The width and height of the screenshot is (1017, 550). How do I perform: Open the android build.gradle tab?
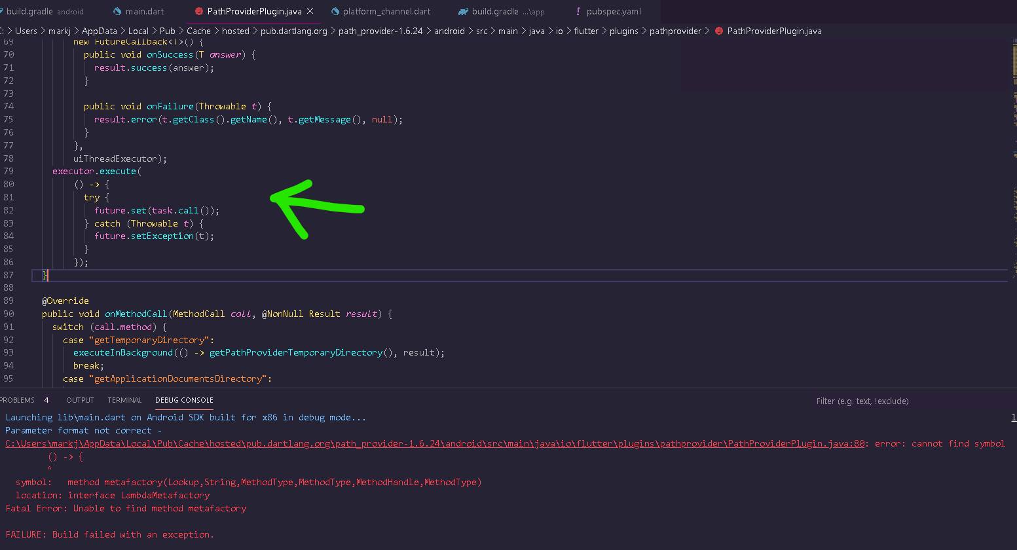point(45,12)
